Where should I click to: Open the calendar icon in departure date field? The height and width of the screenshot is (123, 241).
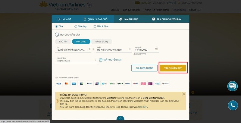tap(156, 49)
